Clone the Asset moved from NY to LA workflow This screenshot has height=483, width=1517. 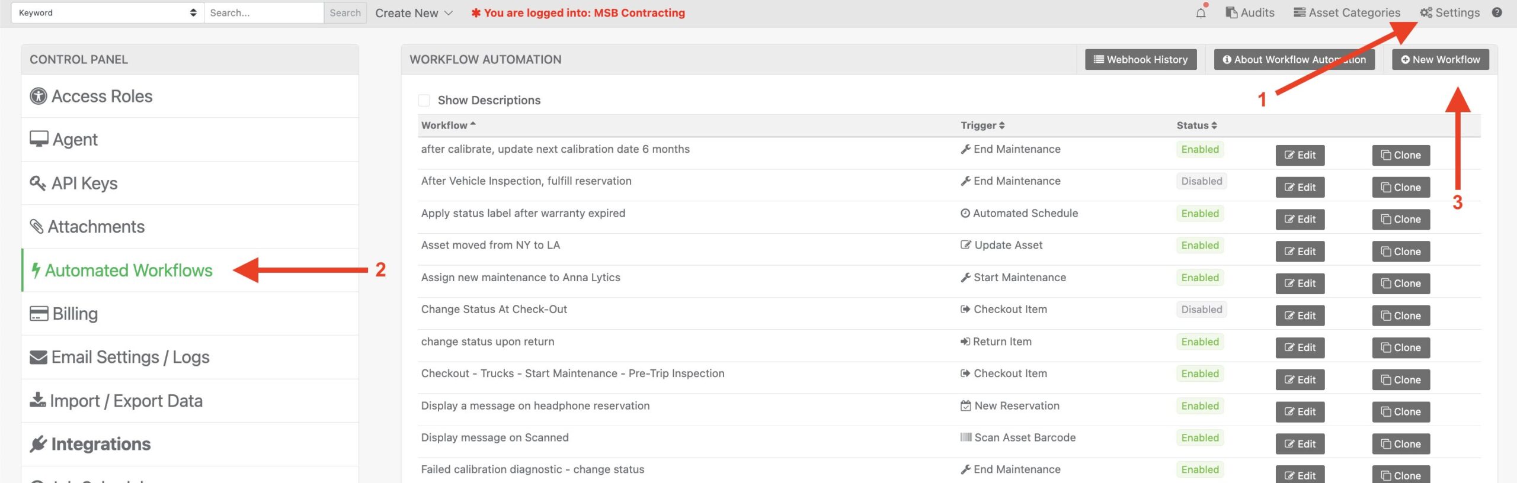(1401, 252)
